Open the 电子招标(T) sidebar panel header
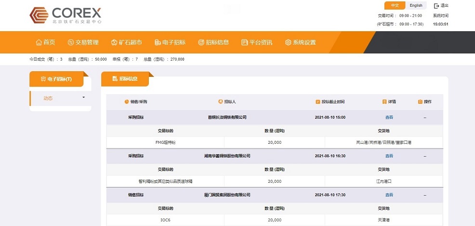This screenshot has height=226, width=475. tap(56, 79)
